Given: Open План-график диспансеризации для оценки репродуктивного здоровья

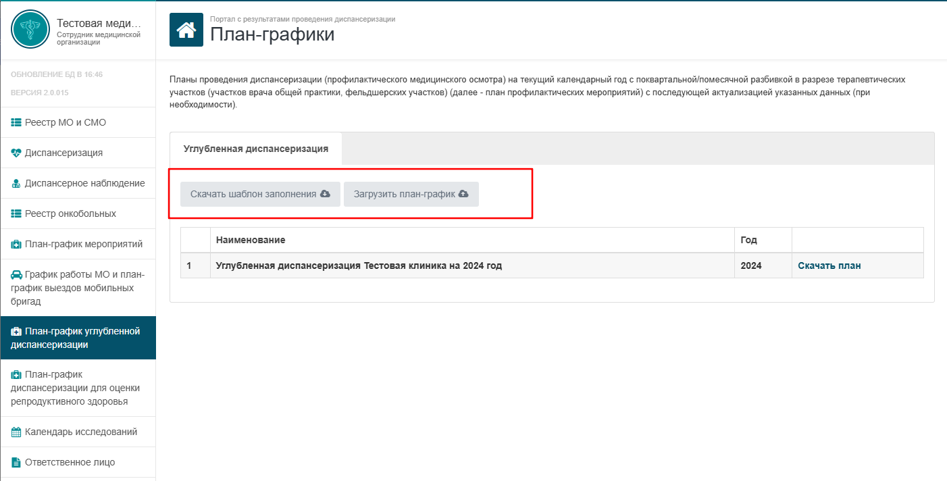Looking at the screenshot, I should (x=78, y=388).
